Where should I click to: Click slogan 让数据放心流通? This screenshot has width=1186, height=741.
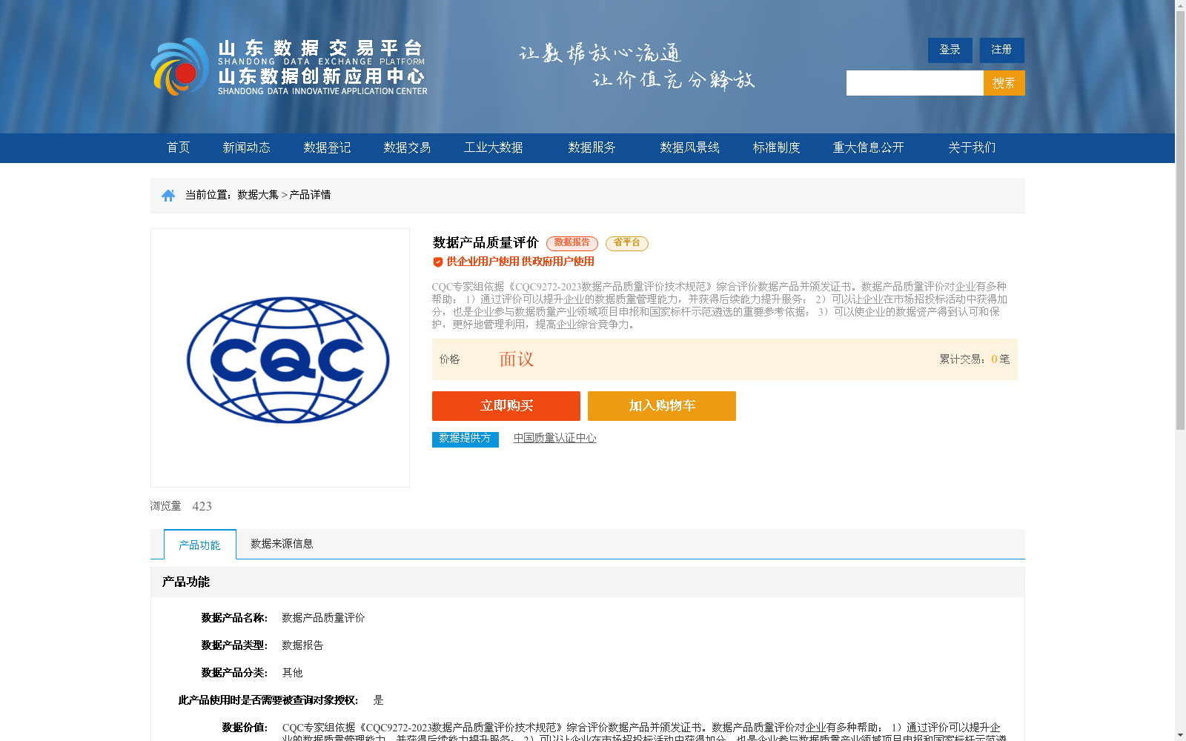point(600,53)
